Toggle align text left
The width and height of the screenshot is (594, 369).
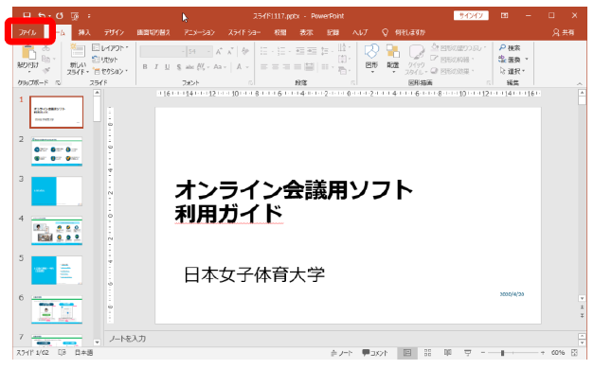coord(264,67)
